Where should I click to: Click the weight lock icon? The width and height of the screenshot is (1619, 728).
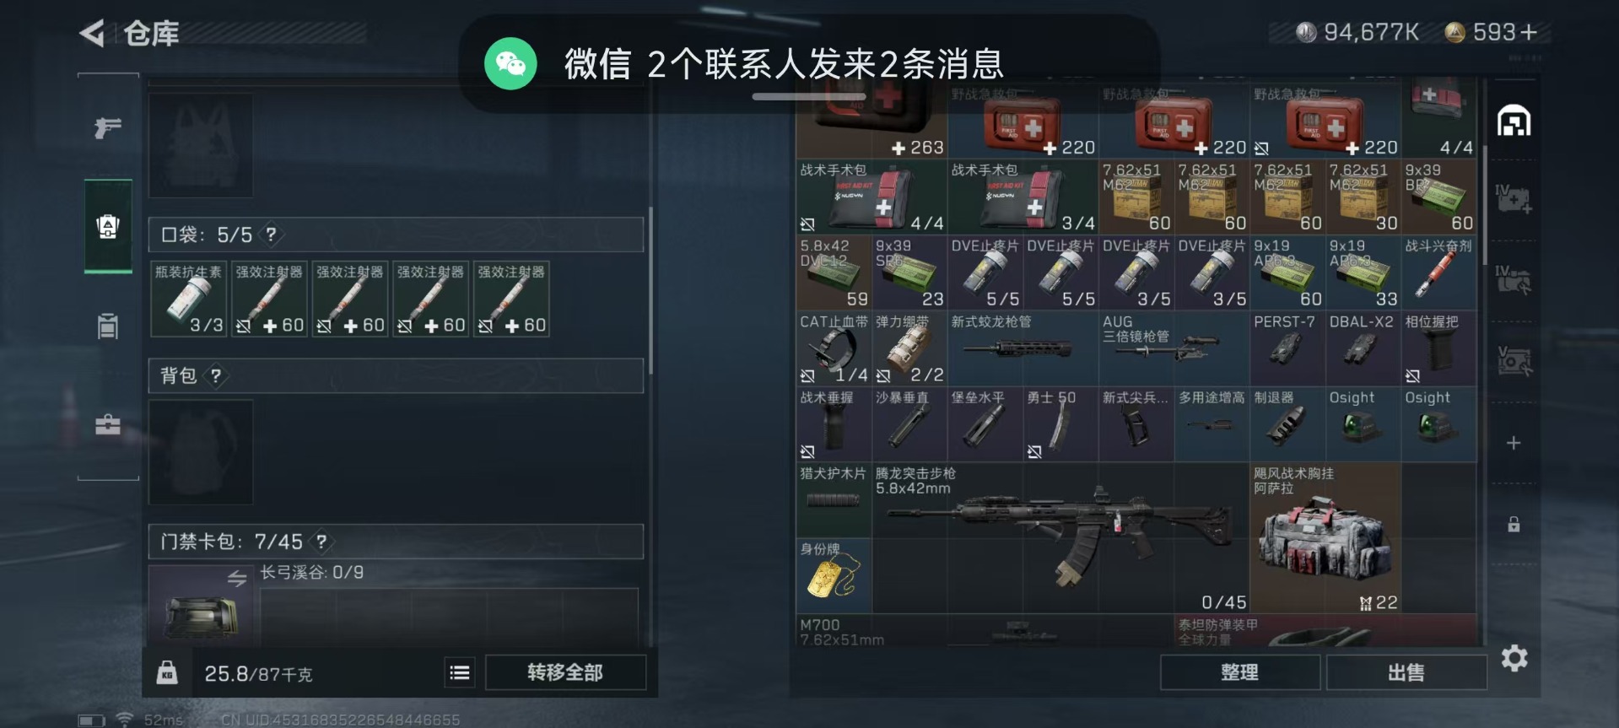click(x=167, y=672)
